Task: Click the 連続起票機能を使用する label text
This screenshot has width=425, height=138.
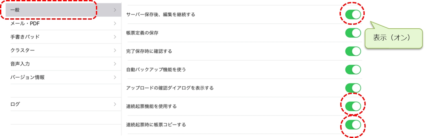Action: click(x=151, y=106)
